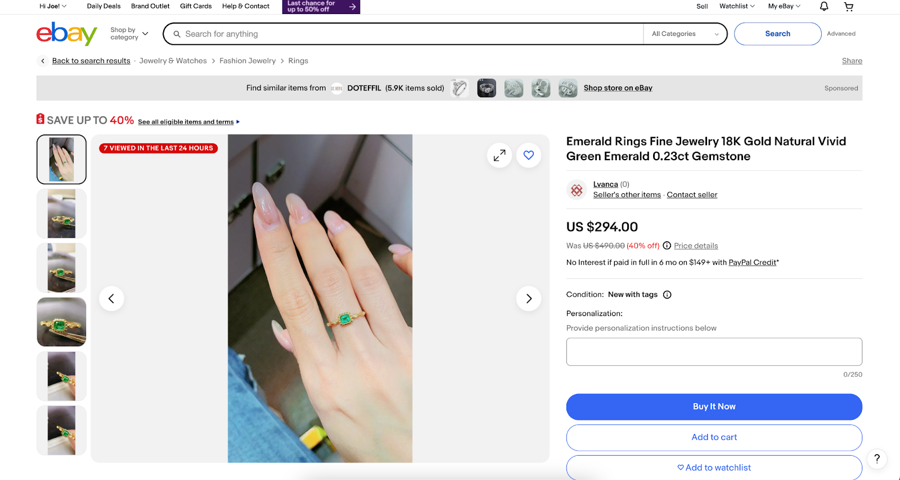The height and width of the screenshot is (480, 900).
Task: Open the notifications bell icon
Action: click(x=824, y=6)
